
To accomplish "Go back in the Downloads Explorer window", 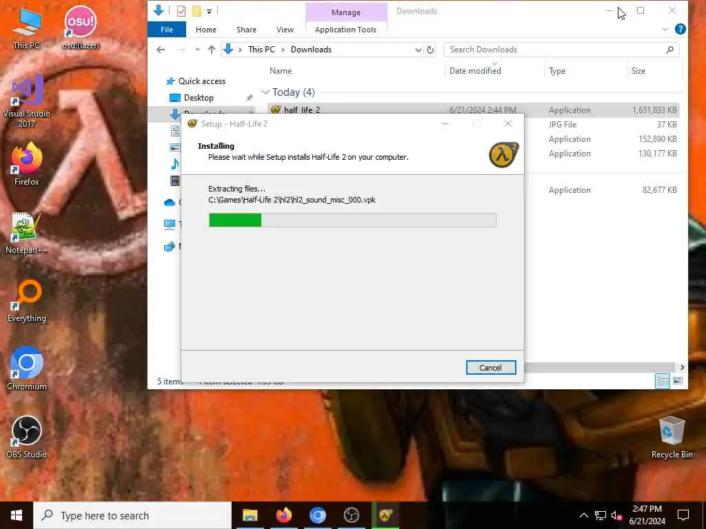I will pyautogui.click(x=161, y=50).
